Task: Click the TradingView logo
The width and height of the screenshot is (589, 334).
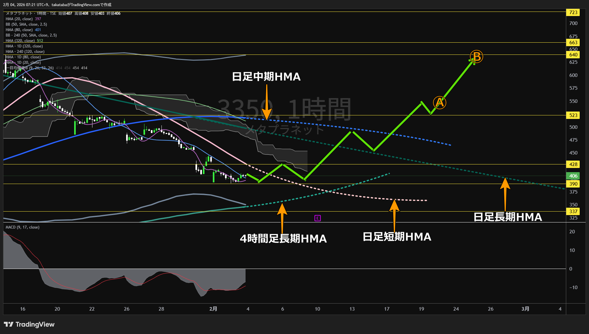Action: point(29,324)
